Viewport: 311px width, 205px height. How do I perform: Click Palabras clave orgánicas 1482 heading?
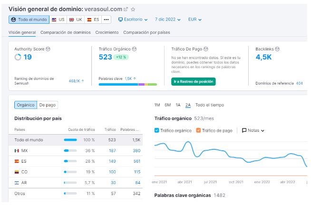point(190,195)
